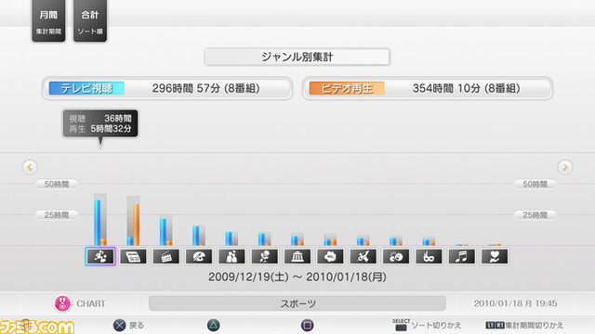Select the paint palette genre icon
This screenshot has width=595, height=334.
coord(199,256)
